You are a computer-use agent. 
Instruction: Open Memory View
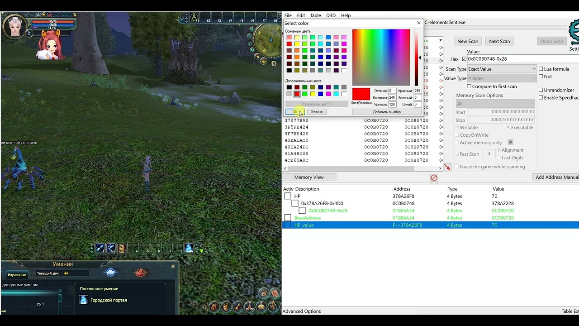click(309, 177)
